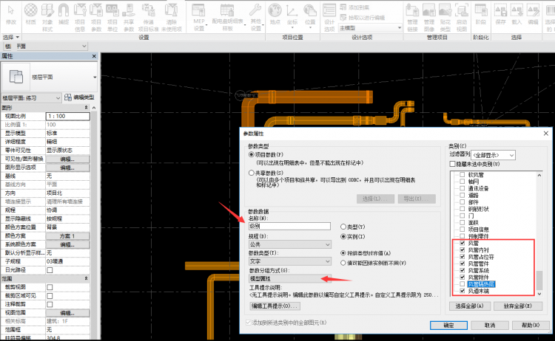Click 放弃全部(E) button
555x341 pixels.
click(518, 306)
